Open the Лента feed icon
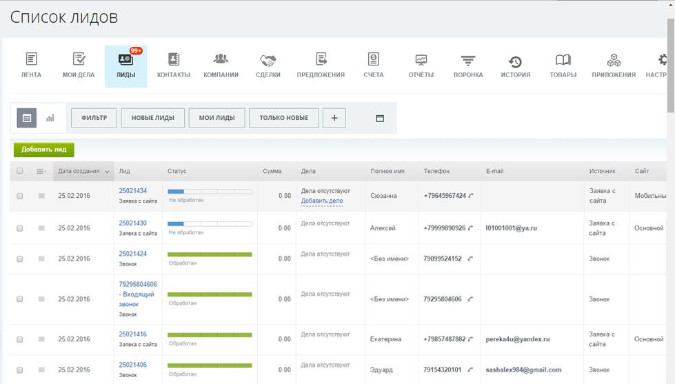This screenshot has height=384, width=675. click(x=32, y=59)
